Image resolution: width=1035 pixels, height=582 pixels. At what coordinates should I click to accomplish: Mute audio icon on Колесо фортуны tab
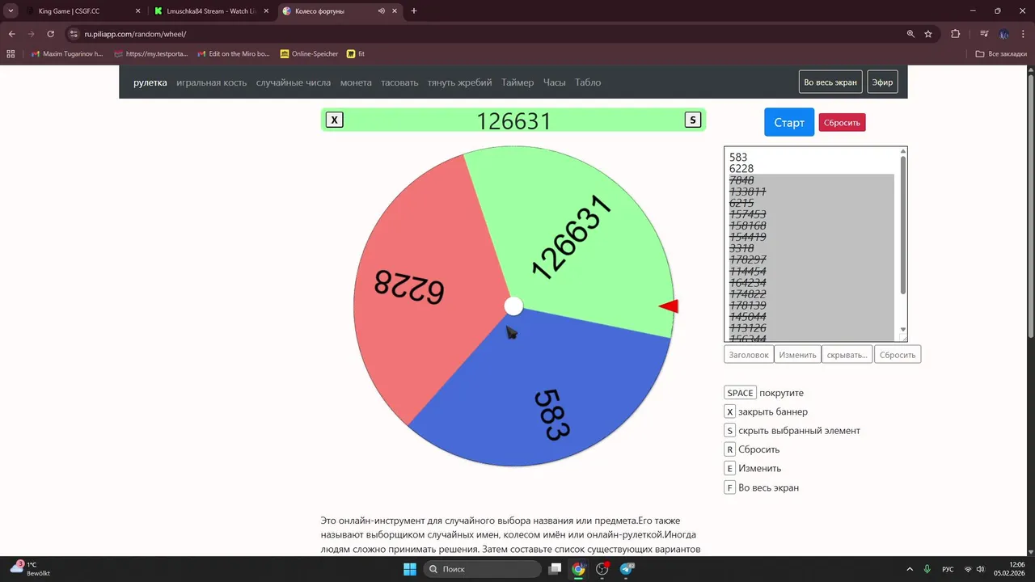tap(382, 11)
